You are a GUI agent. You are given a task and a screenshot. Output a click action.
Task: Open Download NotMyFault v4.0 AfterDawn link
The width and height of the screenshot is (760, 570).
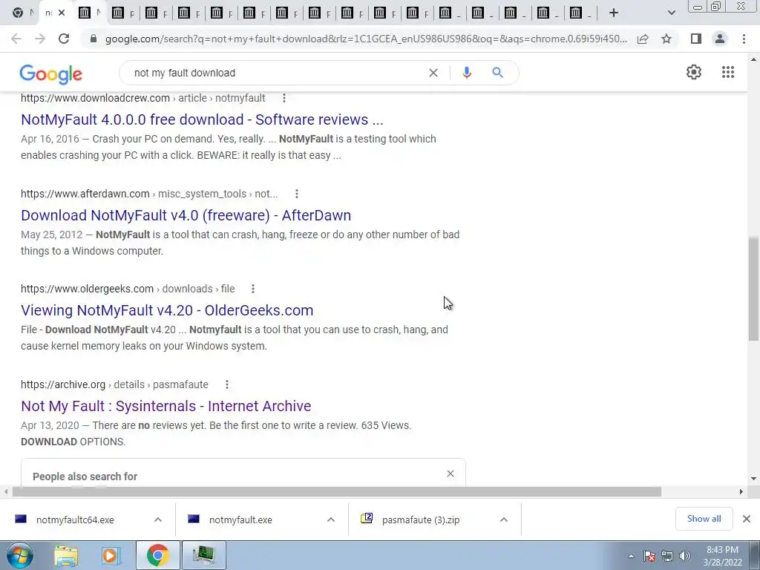pos(186,215)
